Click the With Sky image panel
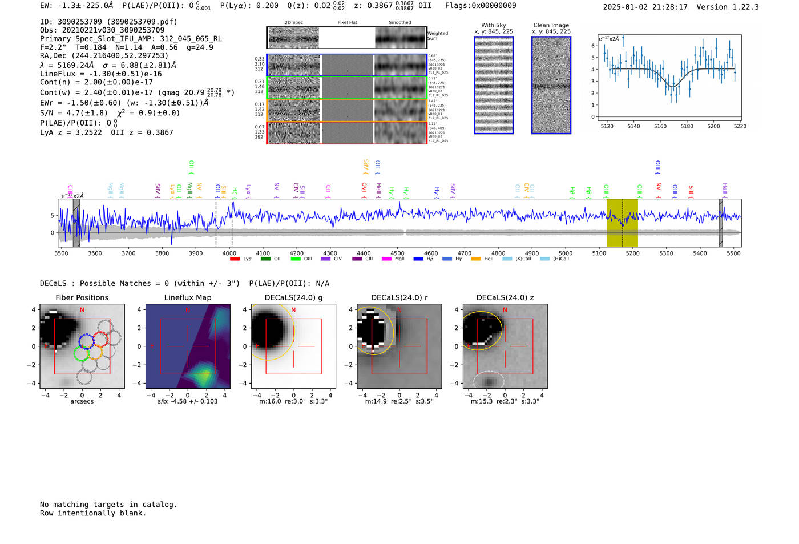 click(494, 85)
